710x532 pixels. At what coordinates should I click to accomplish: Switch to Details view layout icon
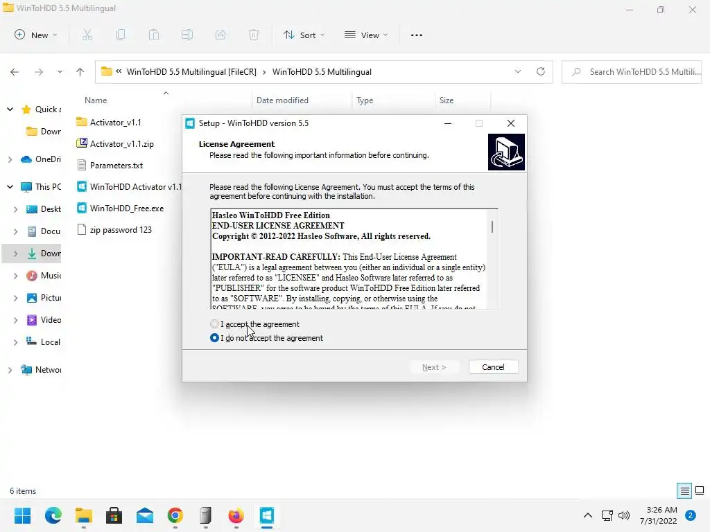click(x=684, y=490)
